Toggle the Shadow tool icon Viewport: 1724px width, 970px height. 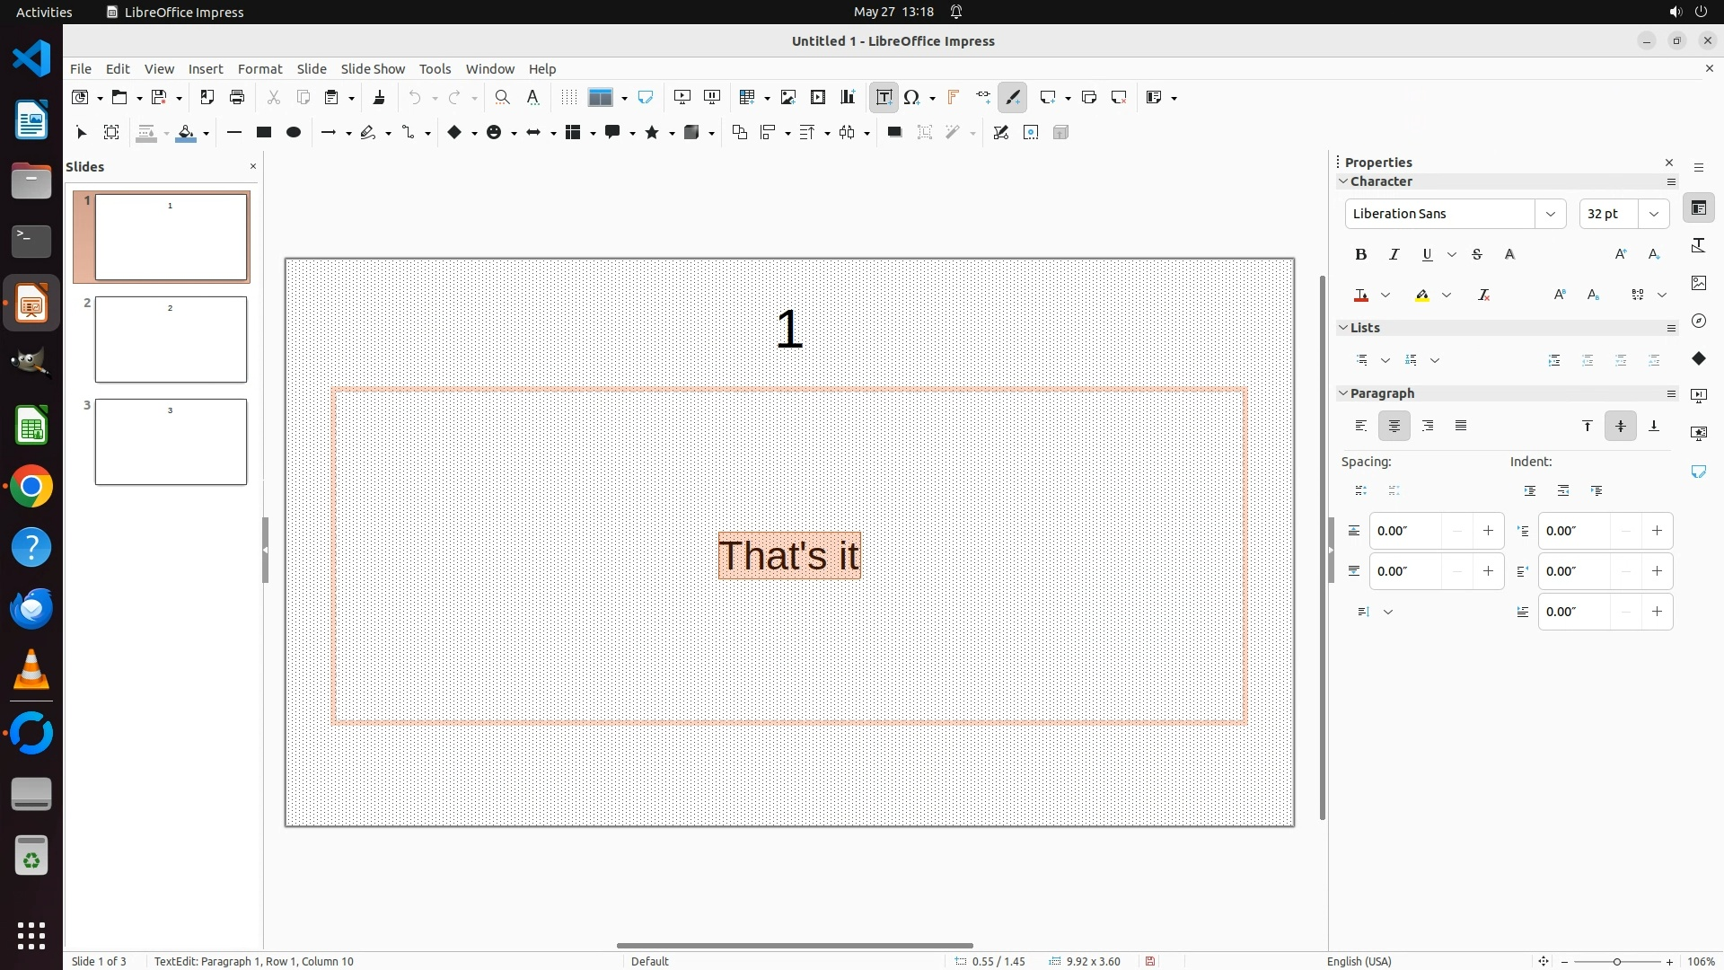[894, 133]
